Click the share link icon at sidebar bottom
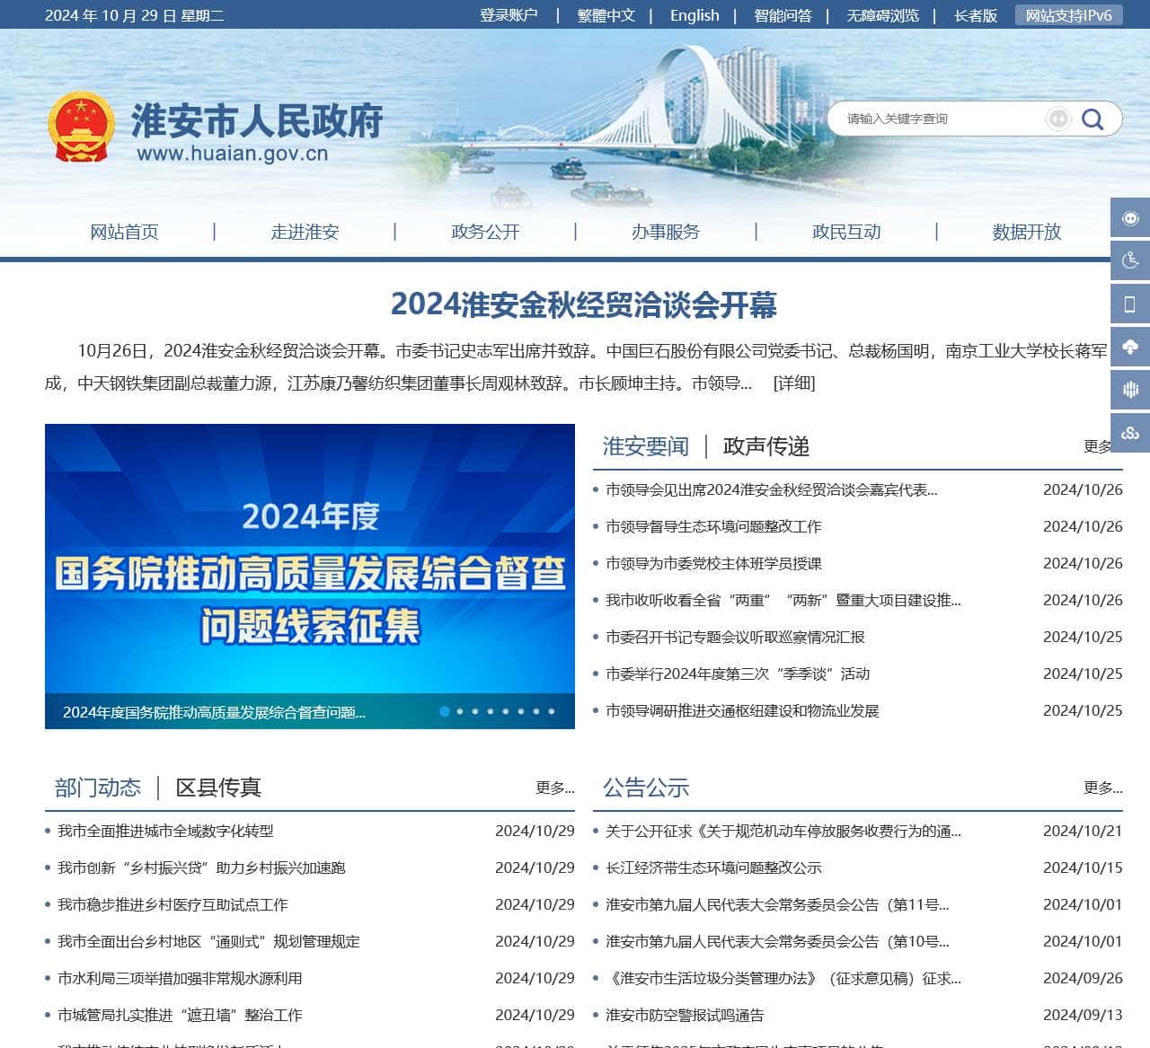The height and width of the screenshot is (1048, 1150). coord(1129,432)
